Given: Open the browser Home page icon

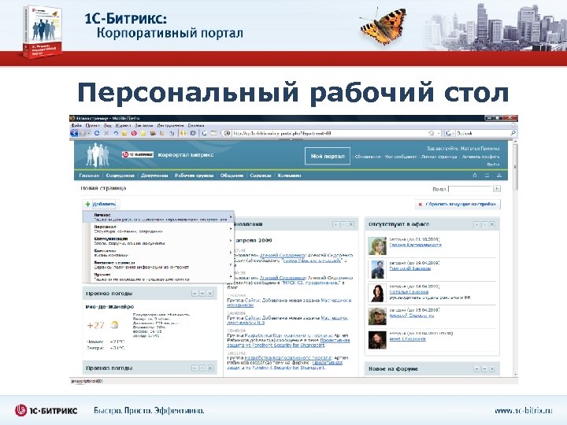Looking at the screenshot, I should (x=116, y=133).
